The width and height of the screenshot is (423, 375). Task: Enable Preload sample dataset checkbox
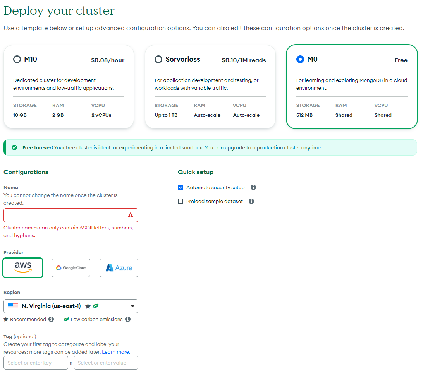(181, 201)
